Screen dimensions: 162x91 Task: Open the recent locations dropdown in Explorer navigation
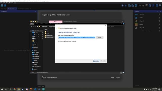click(36, 27)
